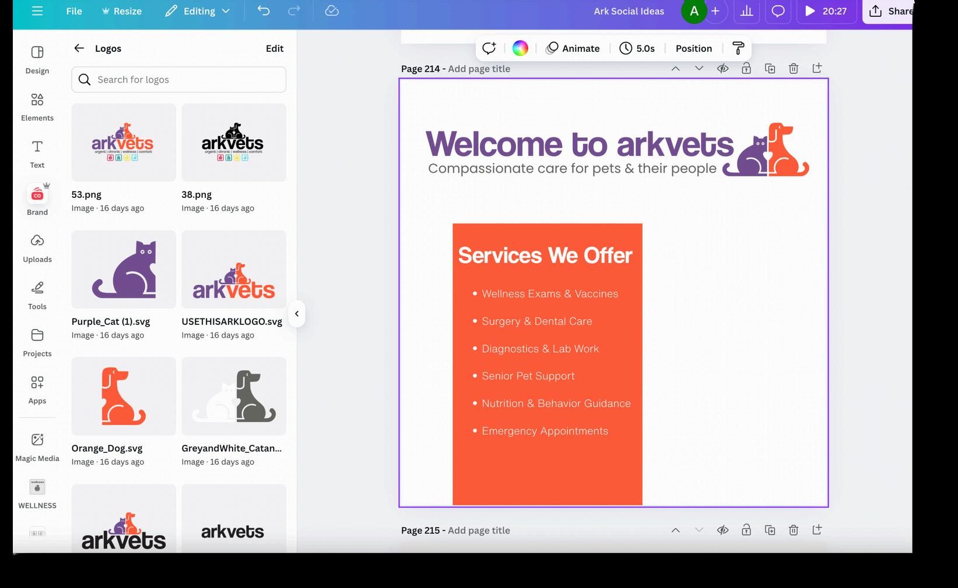958x588 pixels.
Task: Open the Position panel
Action: pos(694,48)
